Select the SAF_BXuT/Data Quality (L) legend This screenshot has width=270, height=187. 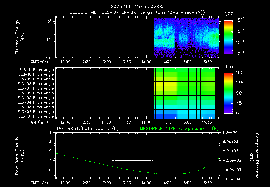87,129
